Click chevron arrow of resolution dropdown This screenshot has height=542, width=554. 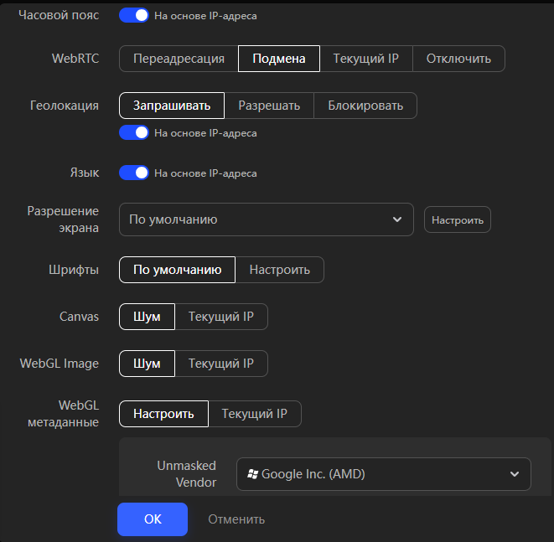click(397, 219)
